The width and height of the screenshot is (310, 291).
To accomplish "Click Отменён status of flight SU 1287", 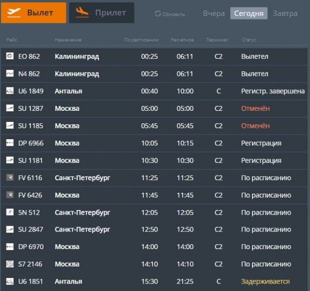I will [x=256, y=108].
